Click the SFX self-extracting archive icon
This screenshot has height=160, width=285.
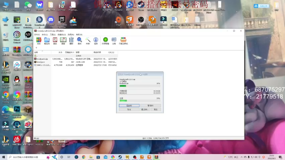tap(123, 41)
